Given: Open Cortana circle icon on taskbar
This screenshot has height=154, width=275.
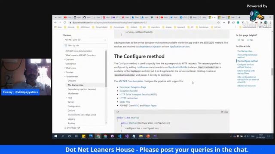Looking at the screenshot, I should pyautogui.click(x=70, y=136).
